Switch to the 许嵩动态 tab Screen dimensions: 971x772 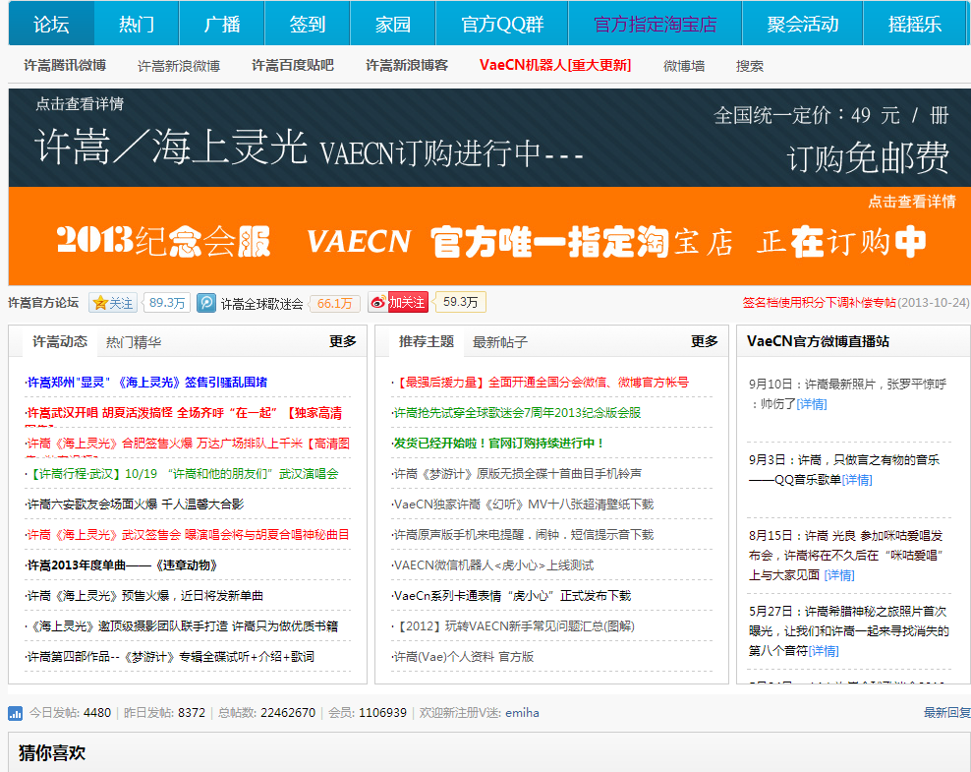pos(60,341)
